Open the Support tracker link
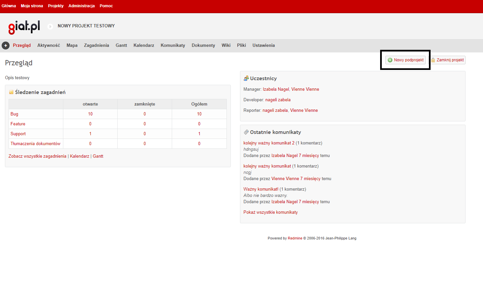Screen dimensions: 483x282 (x=18, y=134)
